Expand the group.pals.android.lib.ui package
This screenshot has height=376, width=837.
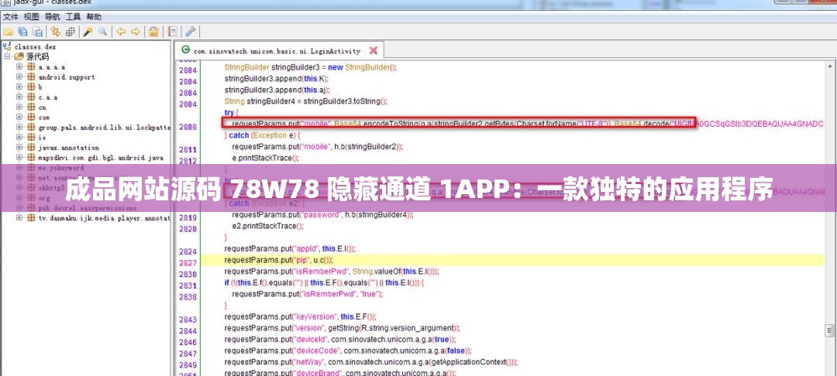(19, 128)
